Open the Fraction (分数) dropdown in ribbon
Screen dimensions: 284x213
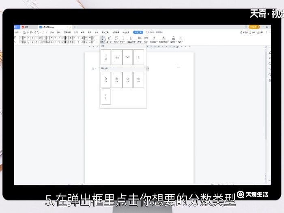click(x=102, y=39)
